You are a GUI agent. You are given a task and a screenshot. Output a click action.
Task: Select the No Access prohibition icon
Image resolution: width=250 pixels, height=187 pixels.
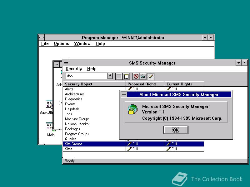[x=136, y=76]
